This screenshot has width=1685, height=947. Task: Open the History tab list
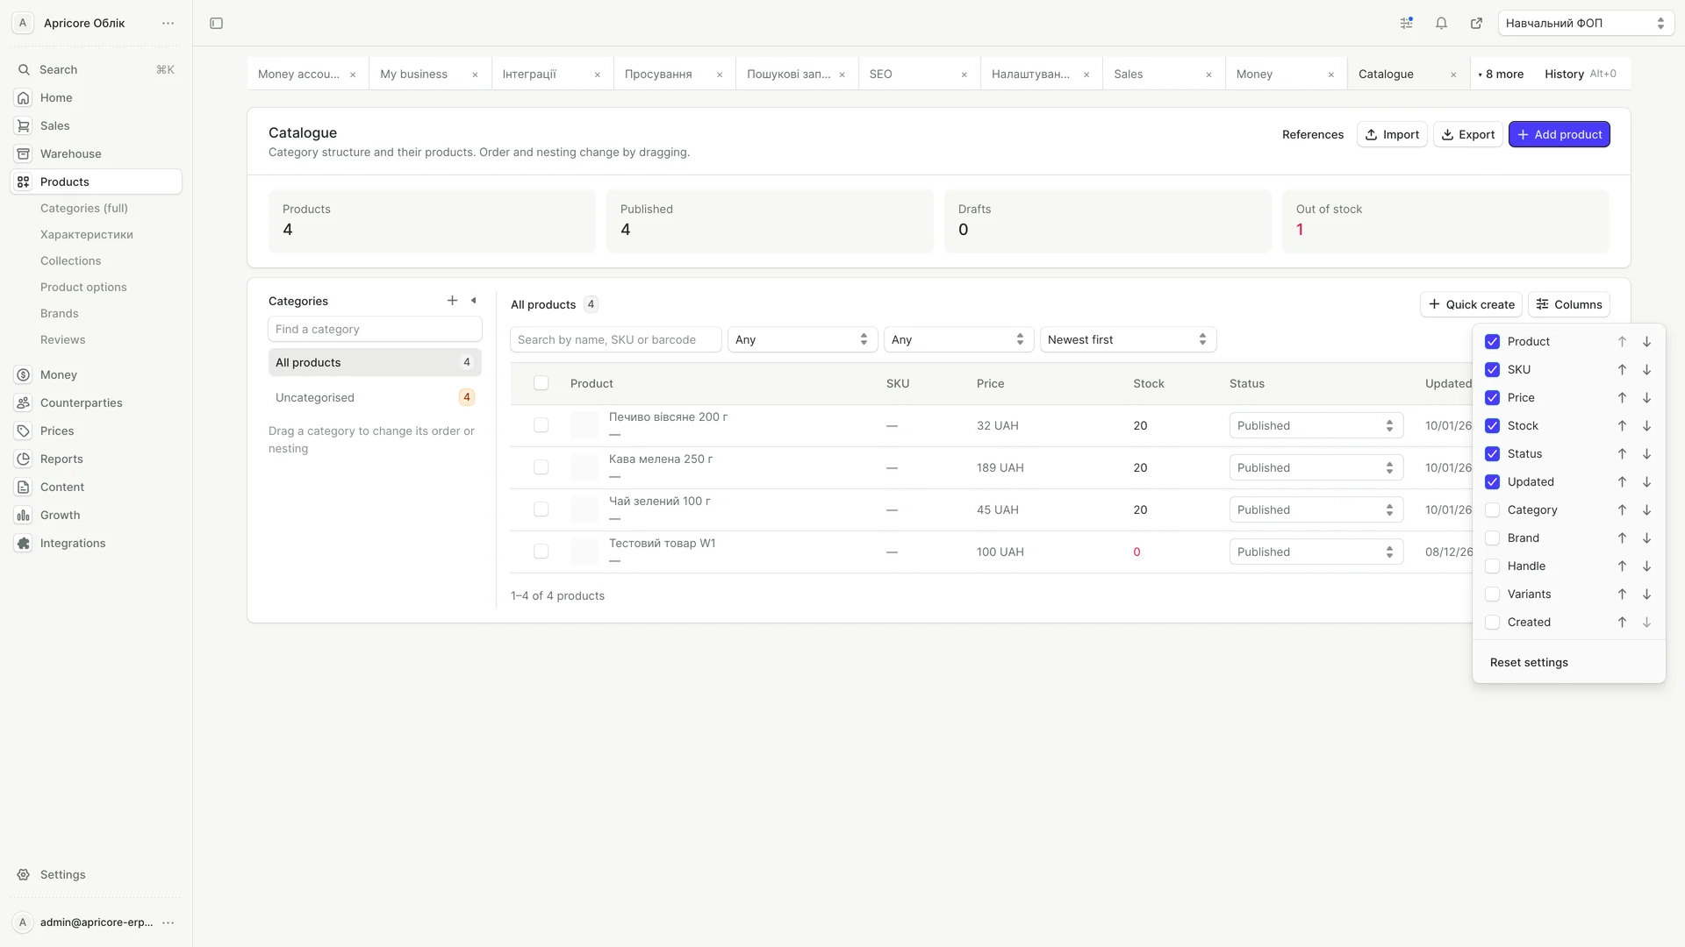[x=1580, y=75]
